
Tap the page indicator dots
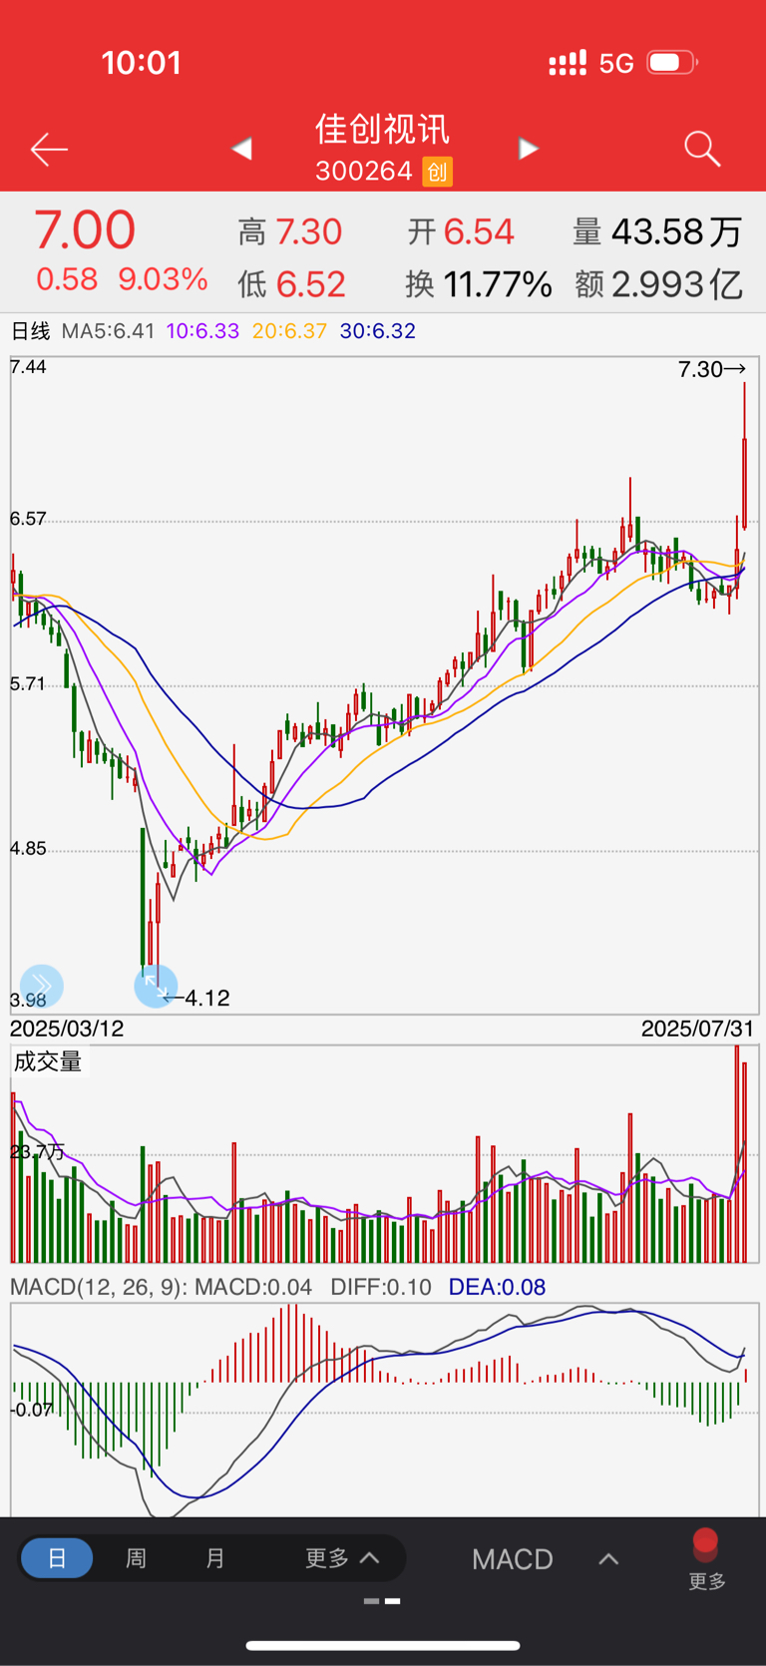point(382,1601)
